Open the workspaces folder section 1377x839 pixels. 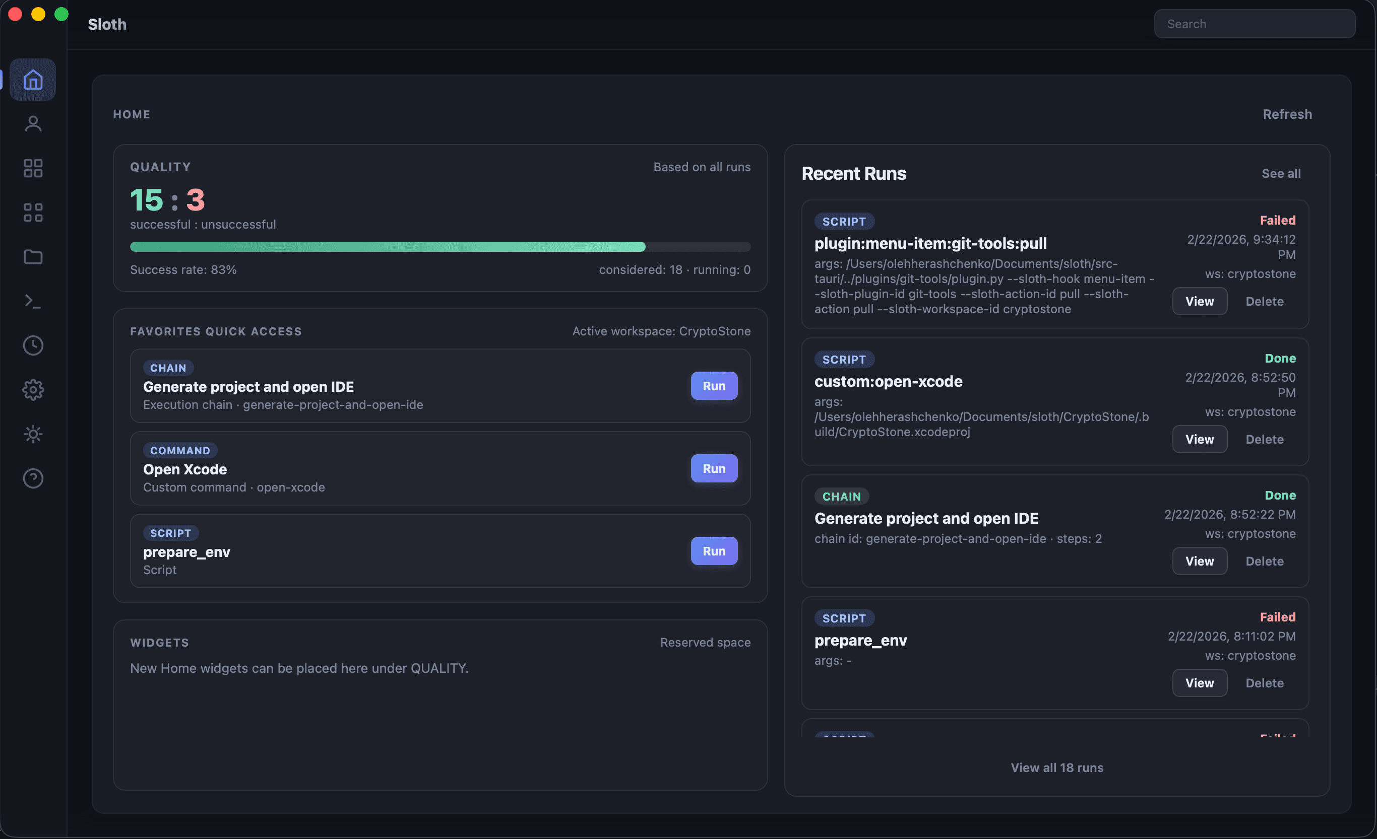pyautogui.click(x=33, y=257)
